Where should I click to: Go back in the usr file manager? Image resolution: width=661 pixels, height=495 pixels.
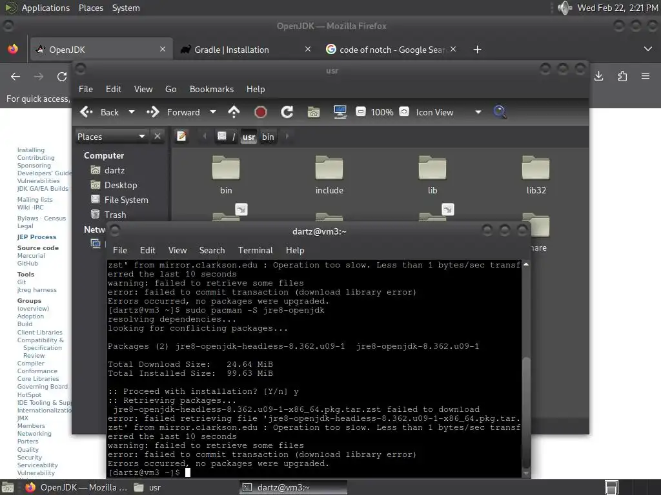(x=99, y=112)
